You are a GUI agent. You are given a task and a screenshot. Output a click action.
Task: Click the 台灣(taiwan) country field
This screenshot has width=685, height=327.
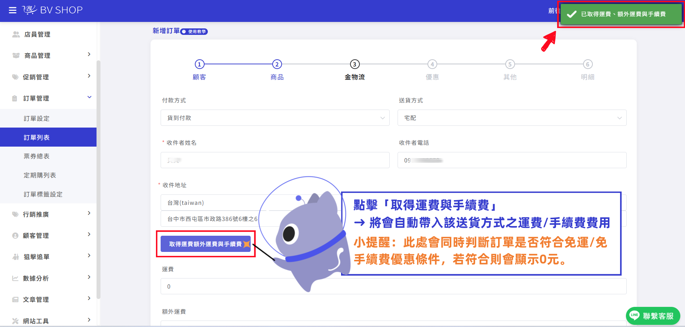pos(394,203)
